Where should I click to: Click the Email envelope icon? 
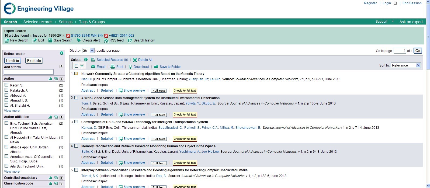93,67
